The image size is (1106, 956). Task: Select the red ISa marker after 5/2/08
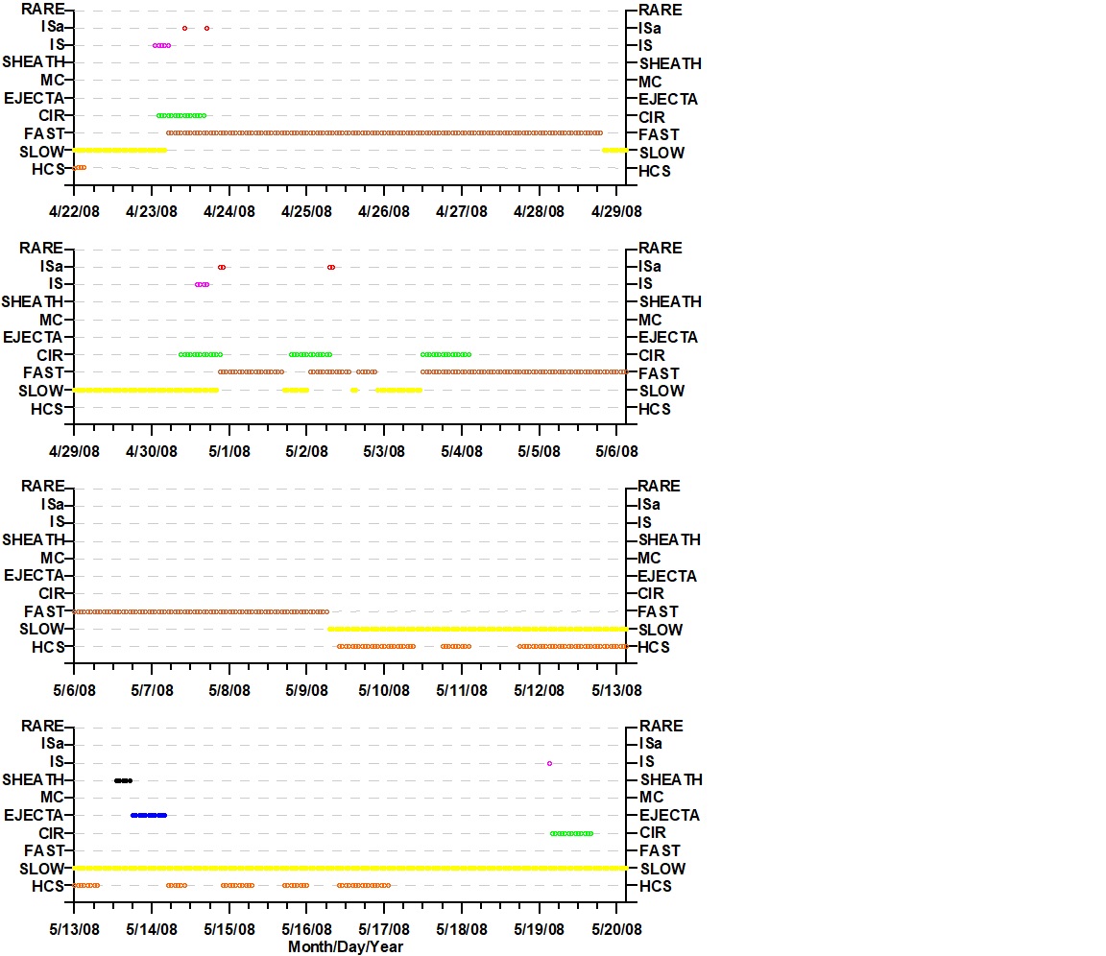tap(331, 267)
